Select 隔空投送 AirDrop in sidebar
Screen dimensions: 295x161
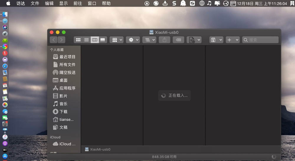pos(64,72)
